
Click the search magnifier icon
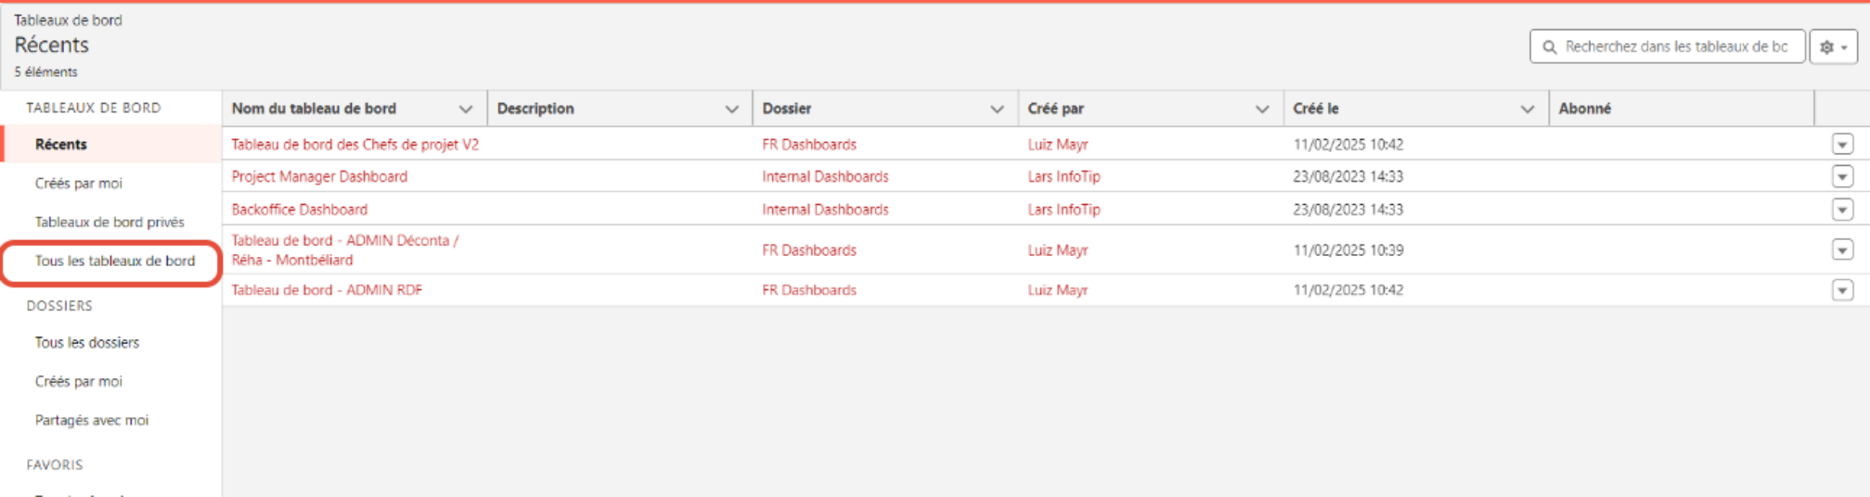[x=1549, y=46]
